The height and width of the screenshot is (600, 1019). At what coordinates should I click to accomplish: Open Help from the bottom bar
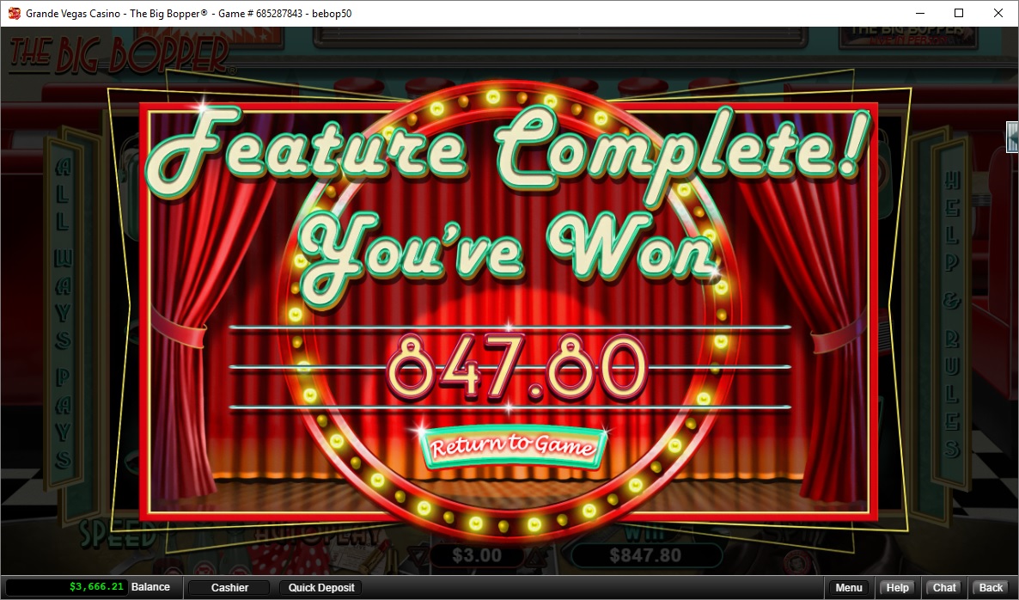[897, 588]
